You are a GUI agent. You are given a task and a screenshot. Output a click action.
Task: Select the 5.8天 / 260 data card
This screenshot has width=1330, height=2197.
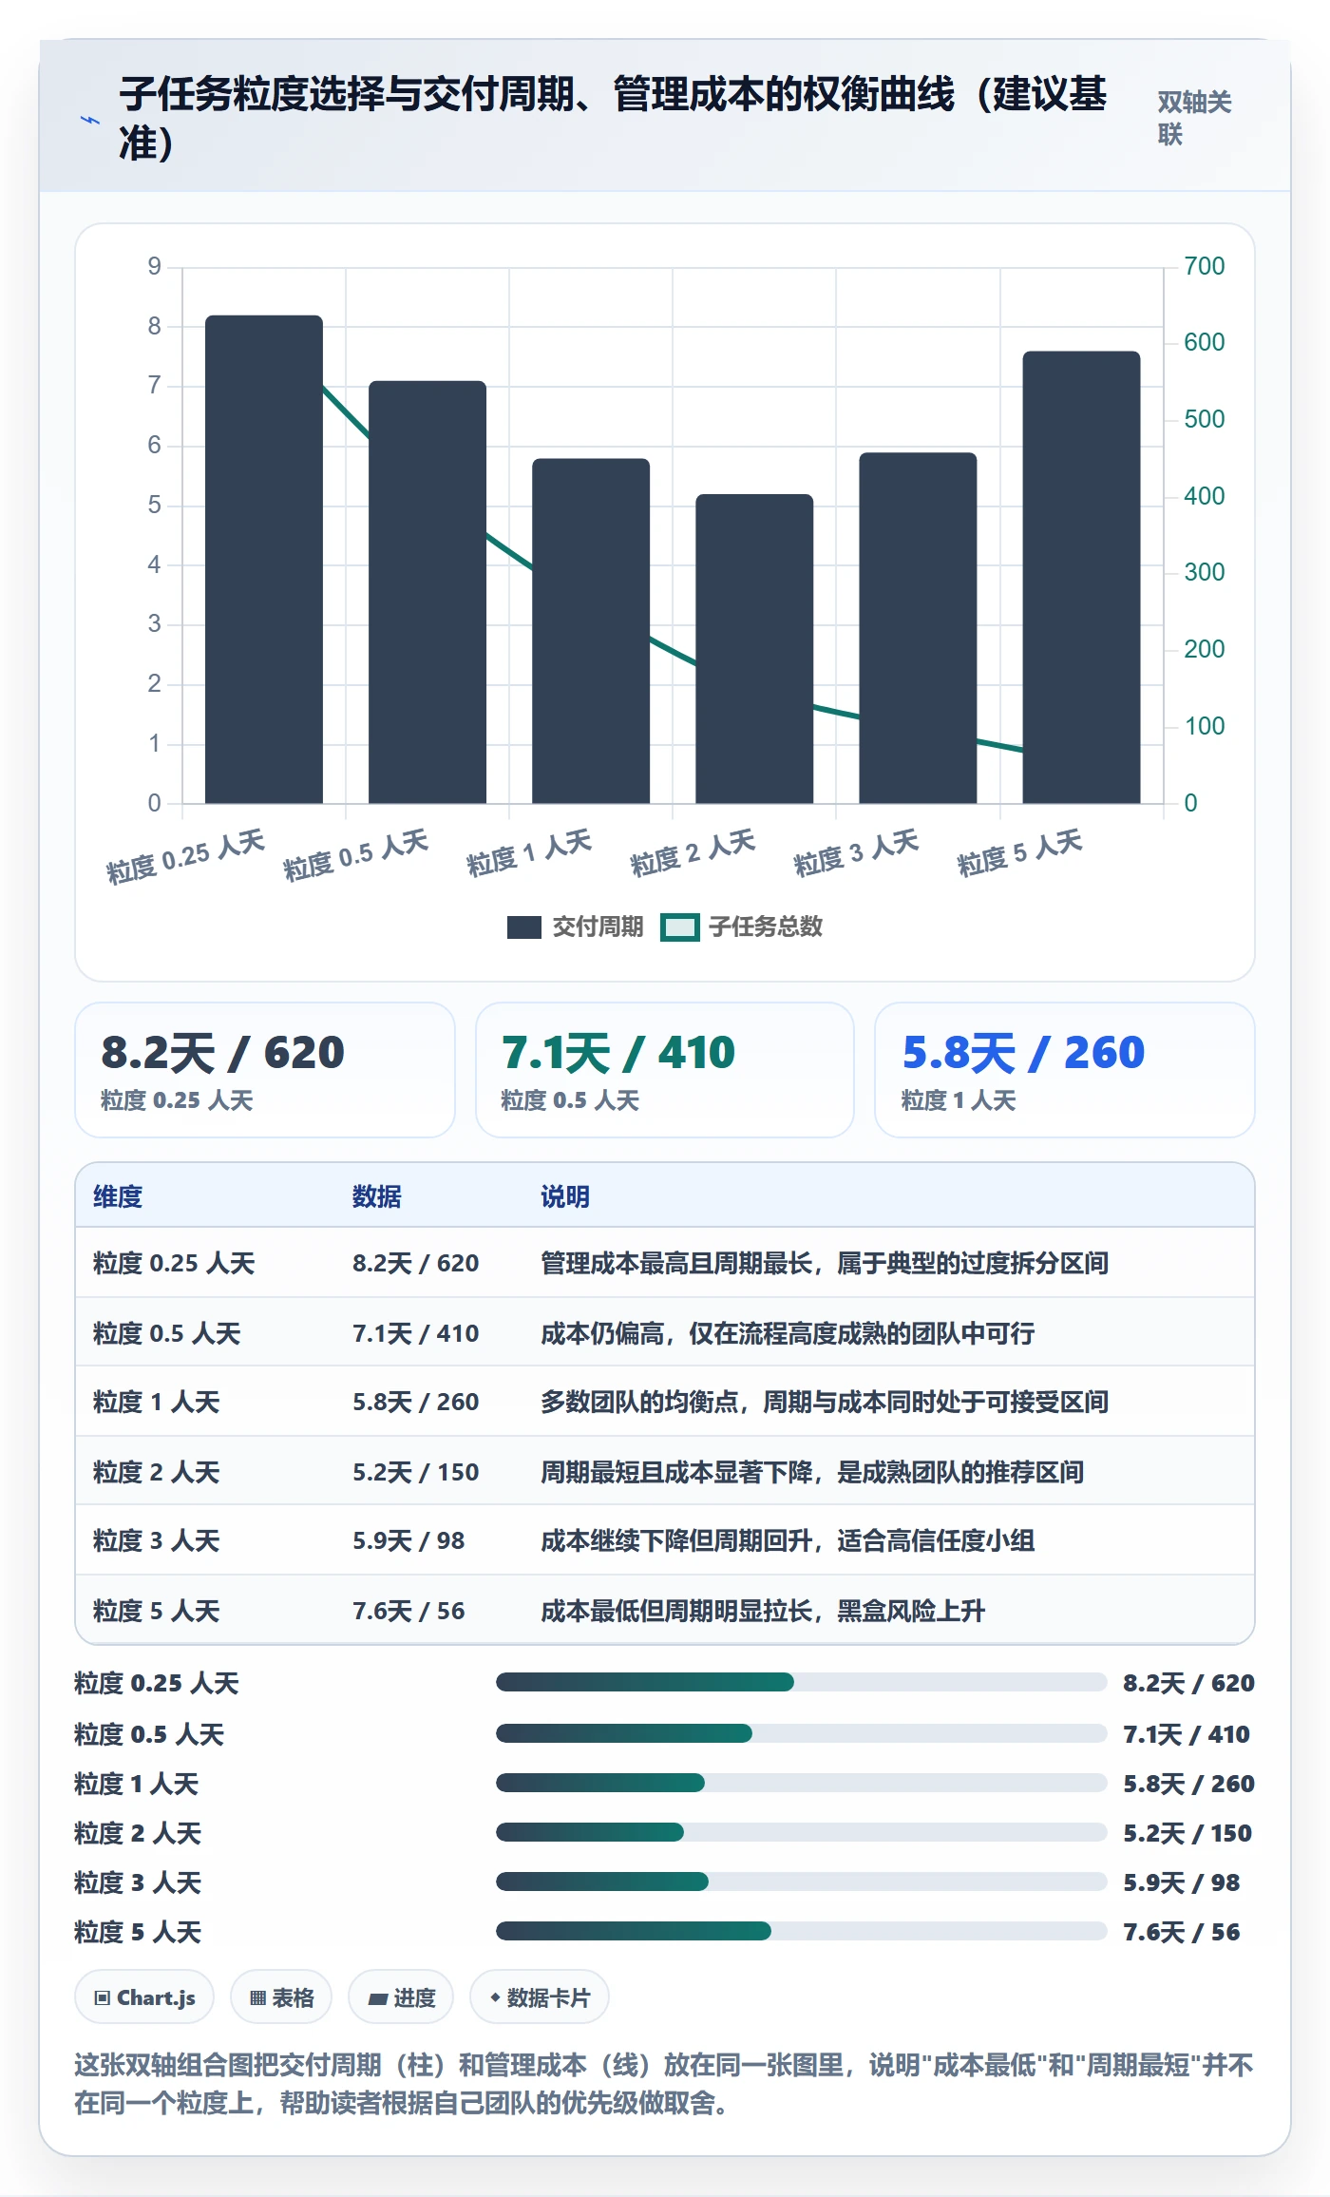(x=1065, y=1070)
